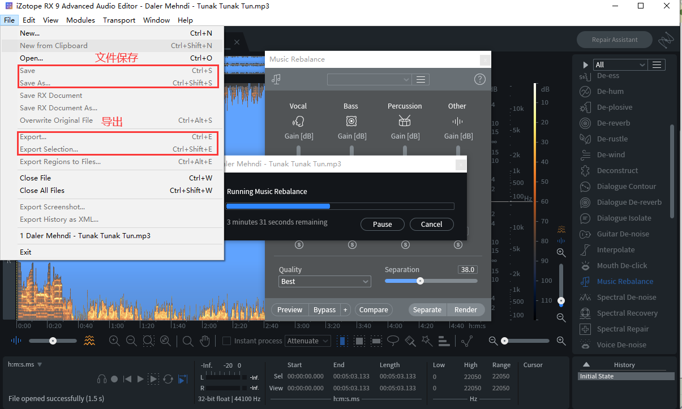Click the orange spectrogram view icon in toolbar

89,341
